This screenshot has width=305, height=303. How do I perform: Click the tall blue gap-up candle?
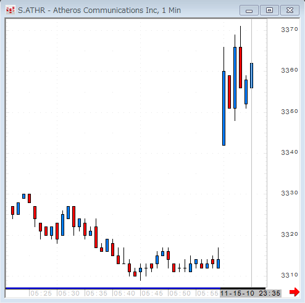[x=224, y=108]
